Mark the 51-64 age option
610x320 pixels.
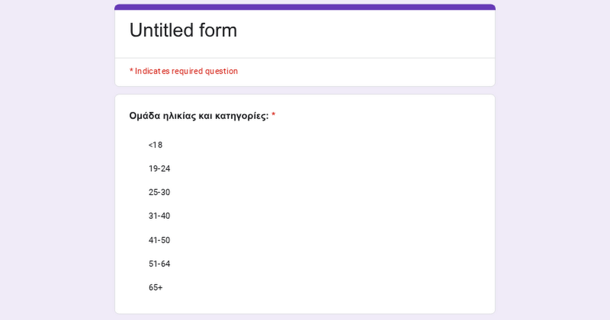coord(159,264)
